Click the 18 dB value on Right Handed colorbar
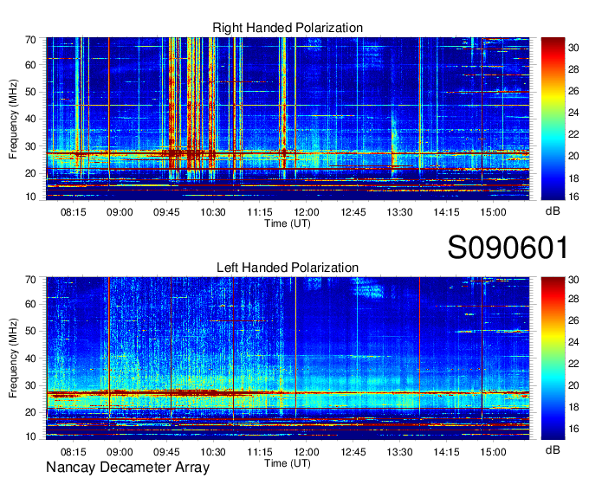 pyautogui.click(x=573, y=178)
